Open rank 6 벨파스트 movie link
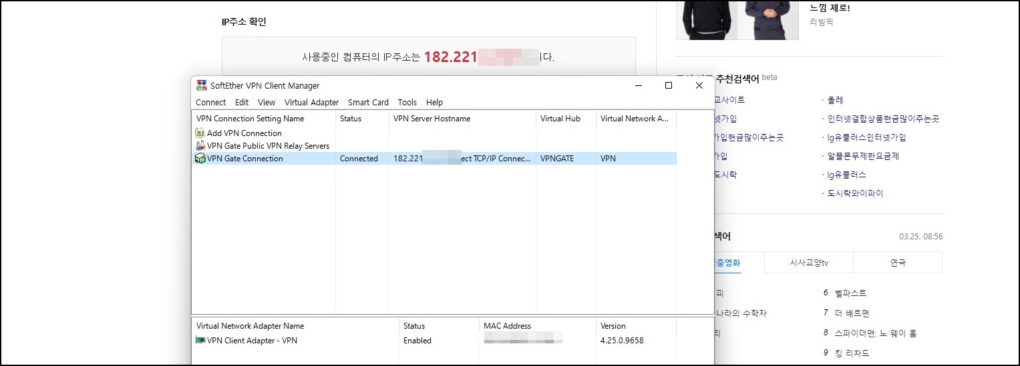 850,293
